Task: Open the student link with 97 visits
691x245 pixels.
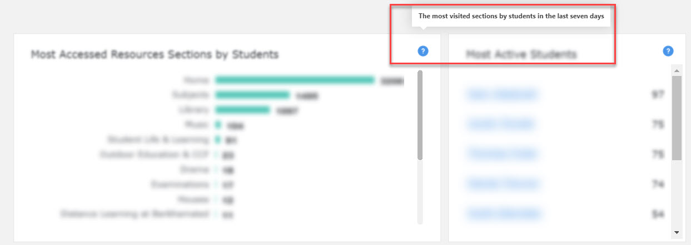Action: pos(503,95)
